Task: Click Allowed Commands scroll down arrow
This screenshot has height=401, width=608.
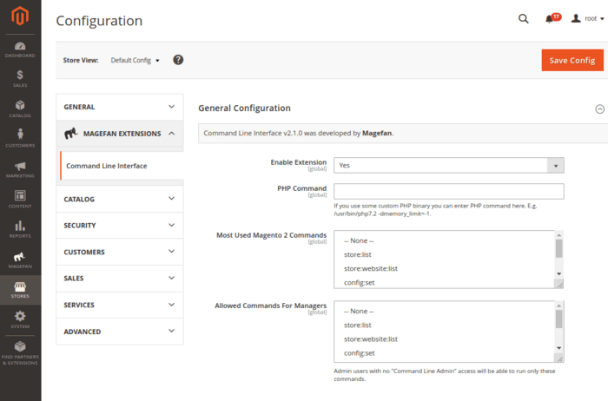Action: (558, 348)
